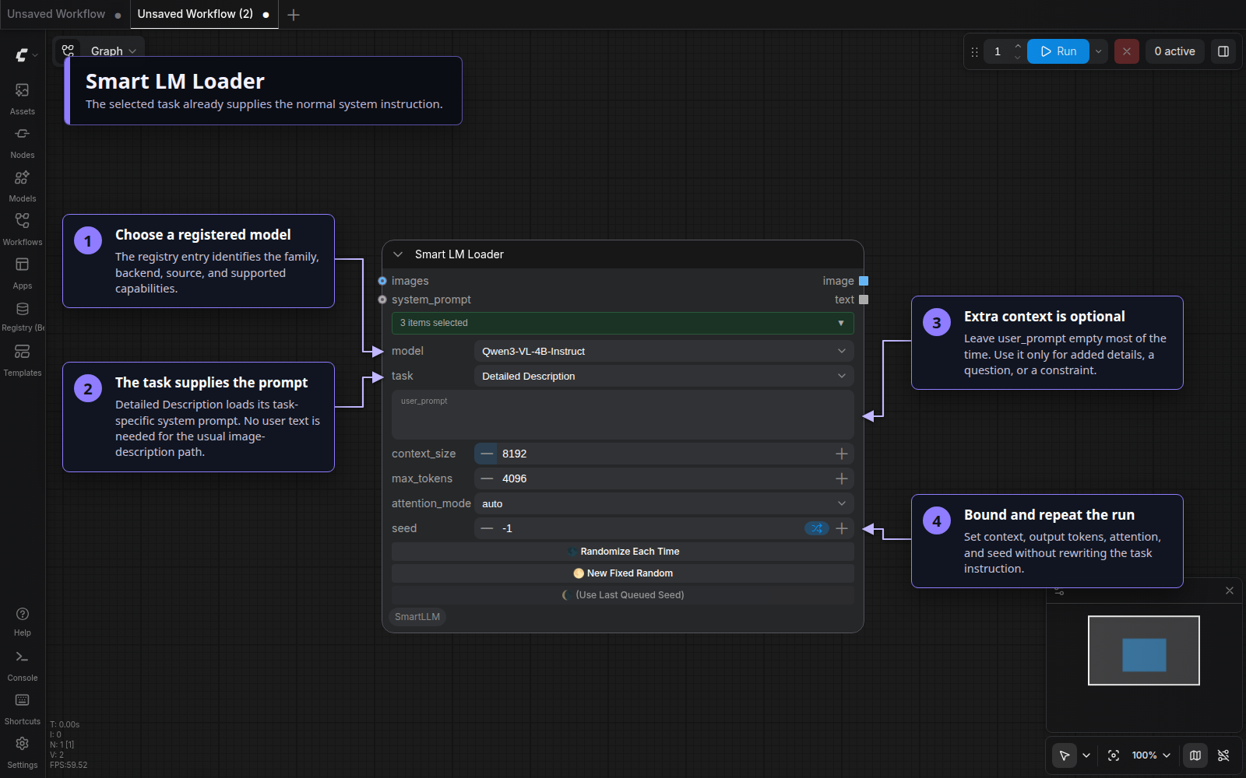The width and height of the screenshot is (1246, 778).
Task: Close the minimap panel
Action: point(1230,591)
